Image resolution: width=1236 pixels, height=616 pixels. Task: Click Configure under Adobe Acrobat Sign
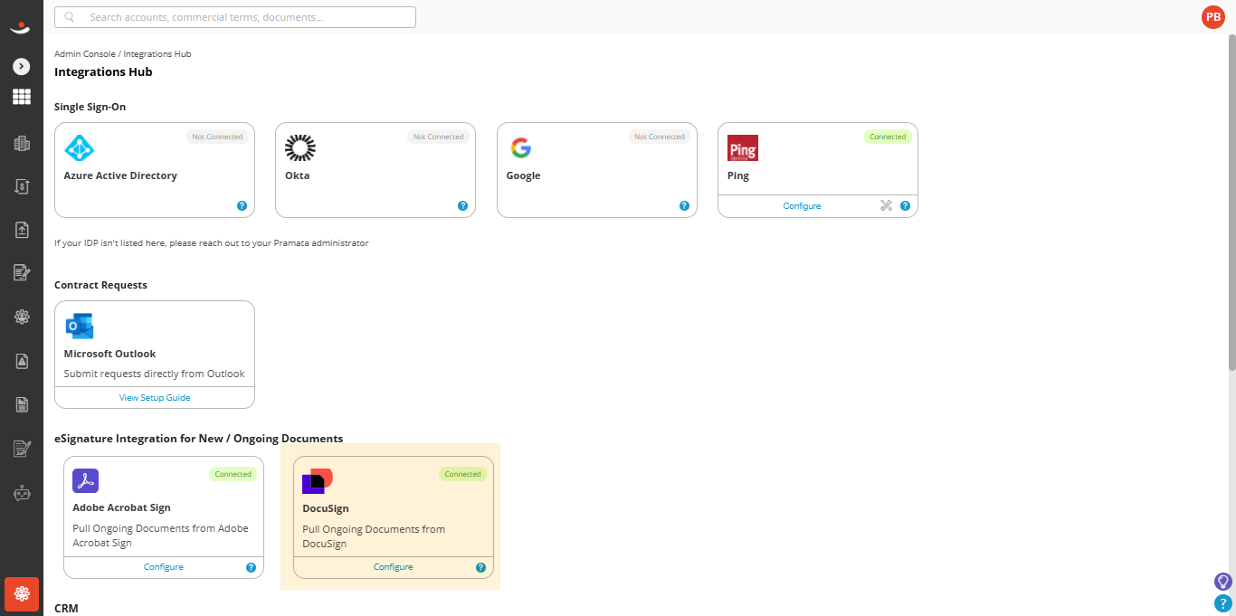coord(164,567)
